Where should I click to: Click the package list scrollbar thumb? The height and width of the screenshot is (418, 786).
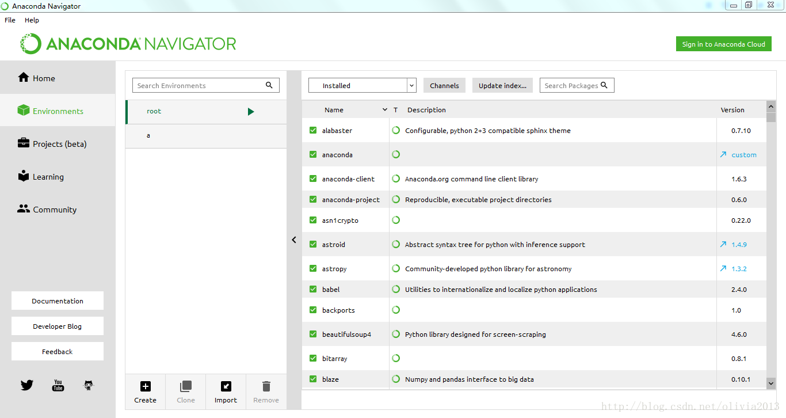(x=771, y=117)
